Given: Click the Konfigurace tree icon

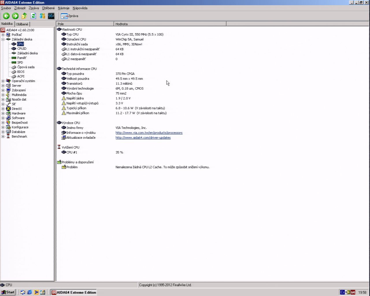Looking at the screenshot, I should click(x=8, y=127).
